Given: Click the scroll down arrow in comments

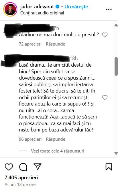Looking at the screenshot, I should (x=116, y=153).
